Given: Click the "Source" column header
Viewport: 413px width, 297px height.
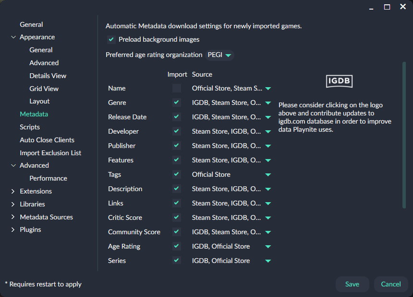Looking at the screenshot, I should (202, 74).
